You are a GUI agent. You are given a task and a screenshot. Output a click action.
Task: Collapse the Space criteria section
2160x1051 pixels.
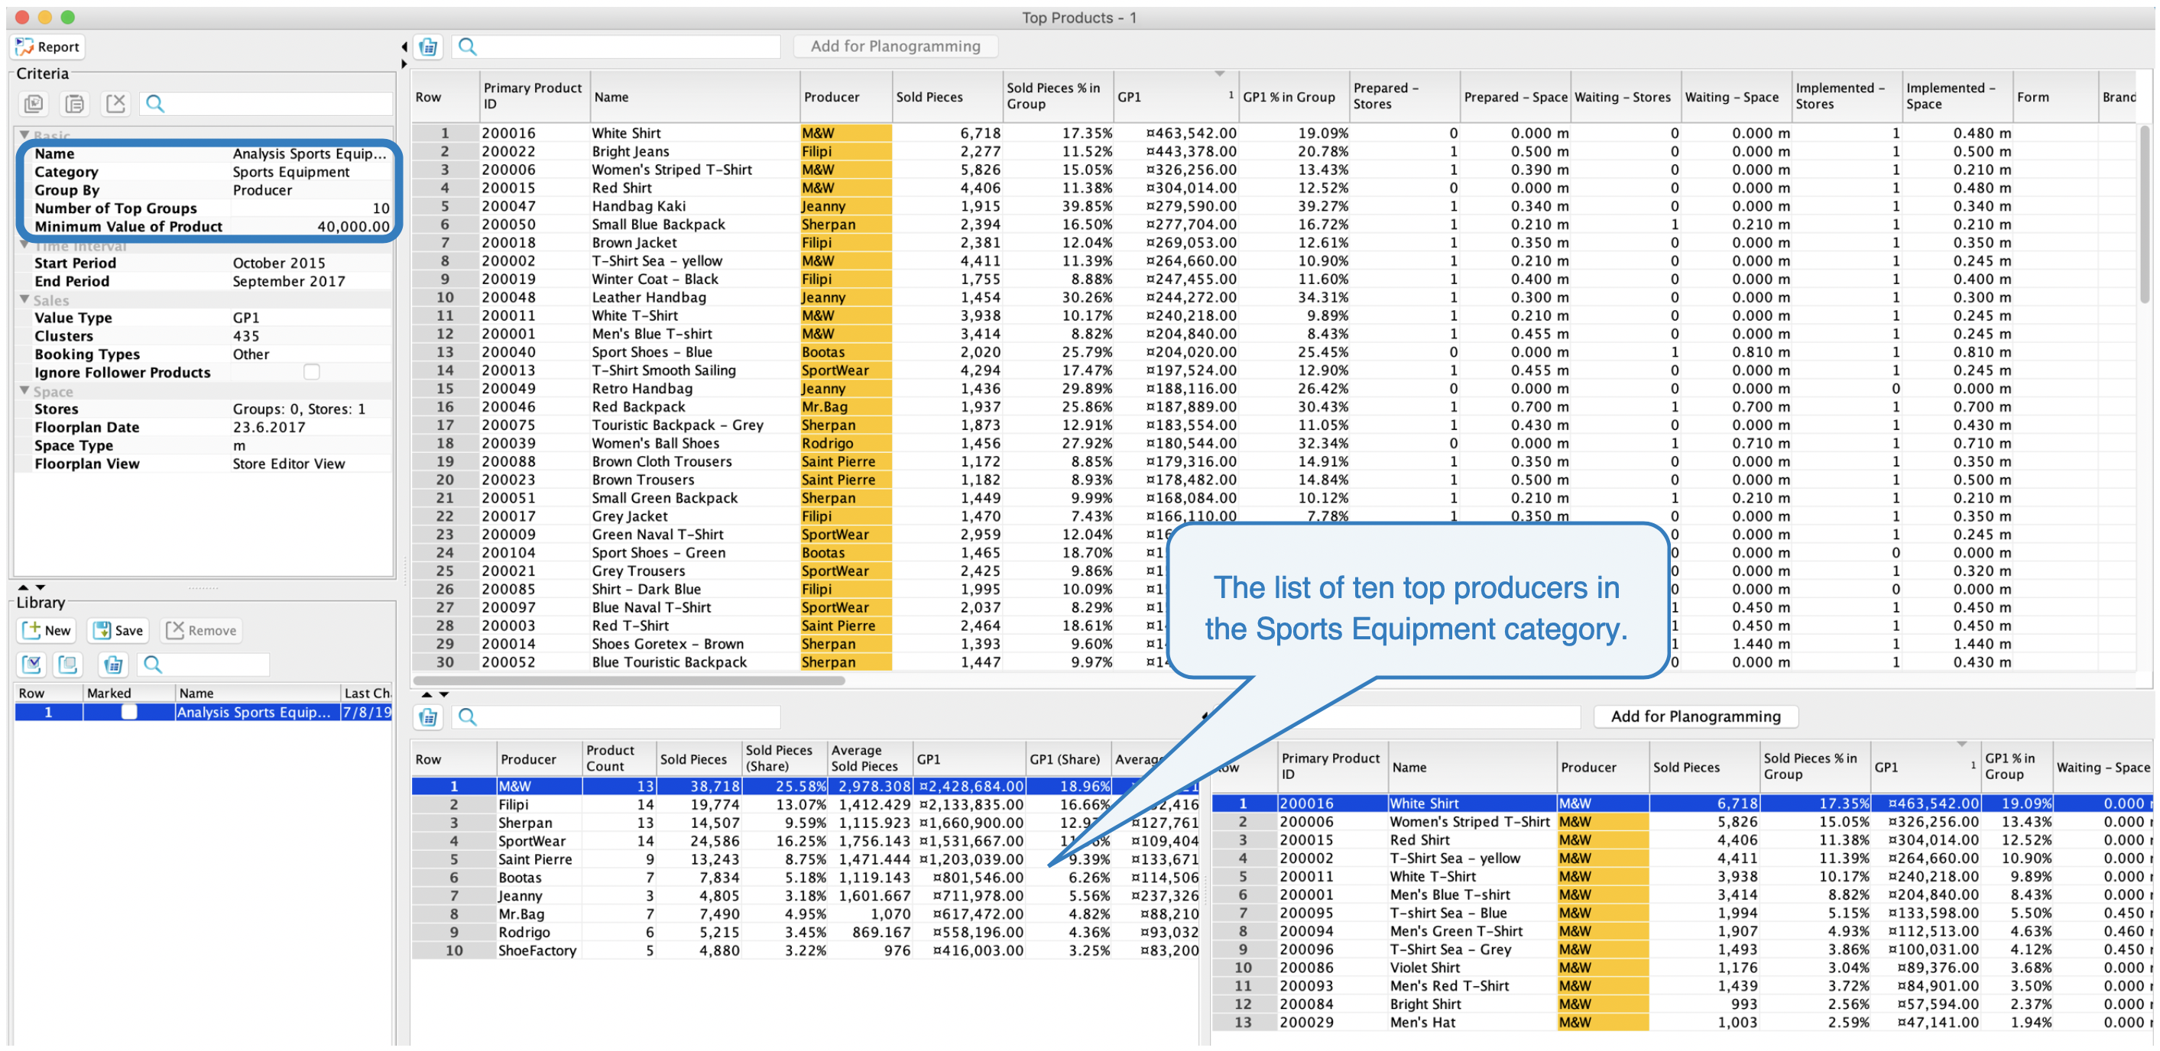pyautogui.click(x=24, y=391)
